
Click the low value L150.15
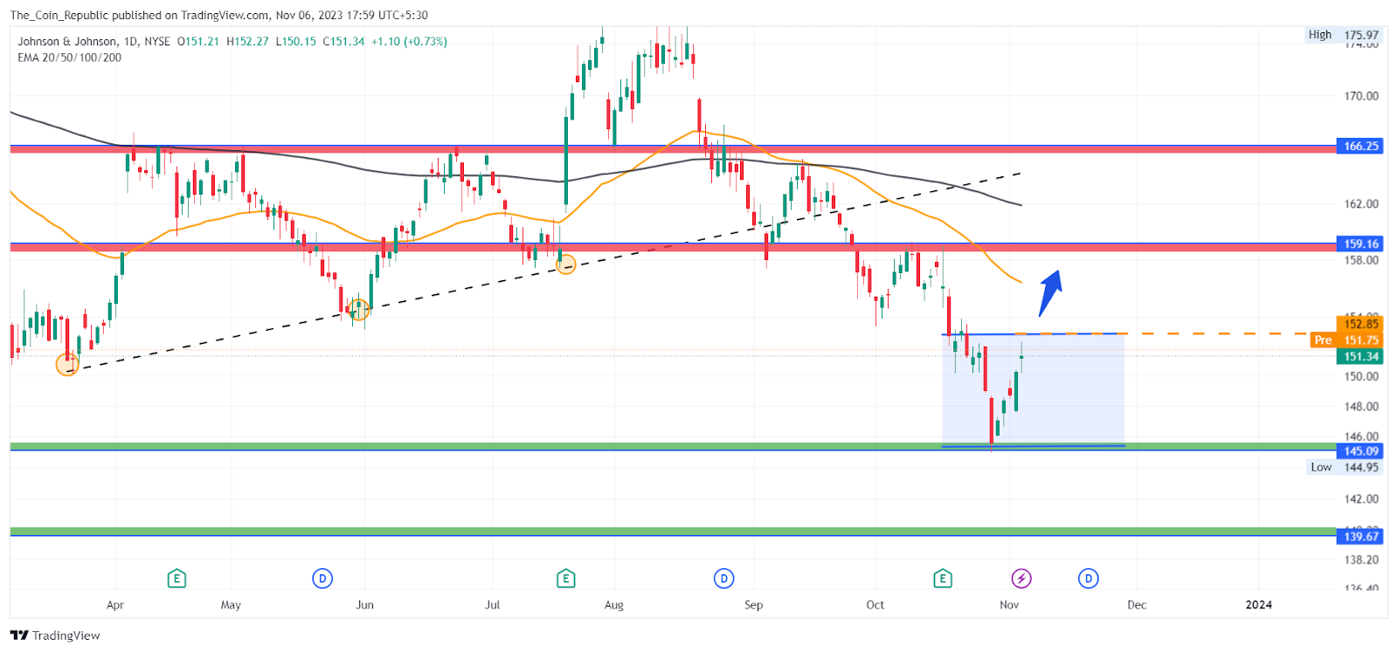pos(295,41)
